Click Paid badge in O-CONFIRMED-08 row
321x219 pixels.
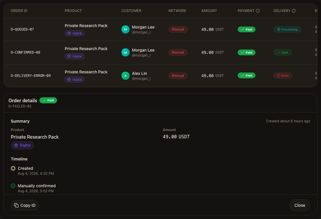point(246,53)
